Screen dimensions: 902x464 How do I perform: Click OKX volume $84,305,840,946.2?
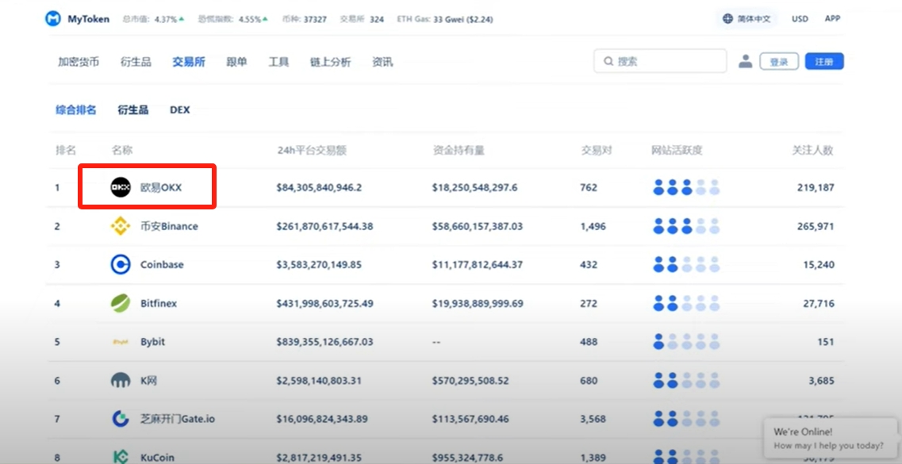[319, 187]
